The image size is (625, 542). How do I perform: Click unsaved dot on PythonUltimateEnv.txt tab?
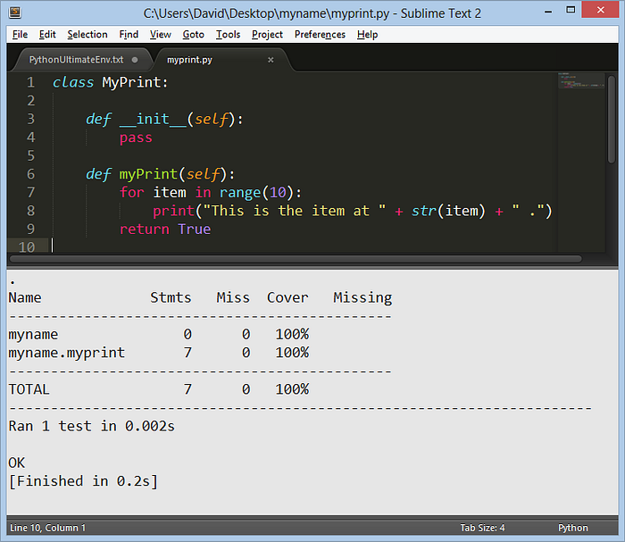point(135,60)
